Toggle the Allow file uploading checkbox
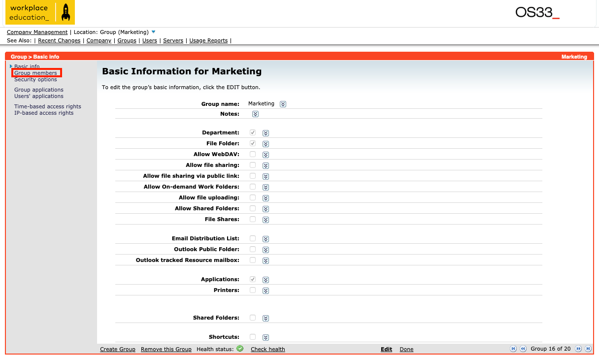The height and width of the screenshot is (357, 599). 253,197
